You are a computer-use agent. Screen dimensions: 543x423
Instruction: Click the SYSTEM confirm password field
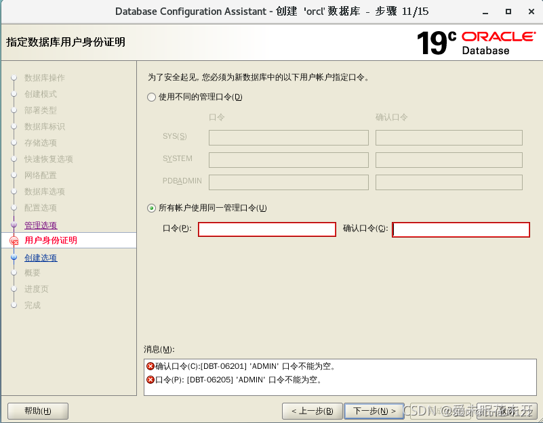click(x=449, y=160)
